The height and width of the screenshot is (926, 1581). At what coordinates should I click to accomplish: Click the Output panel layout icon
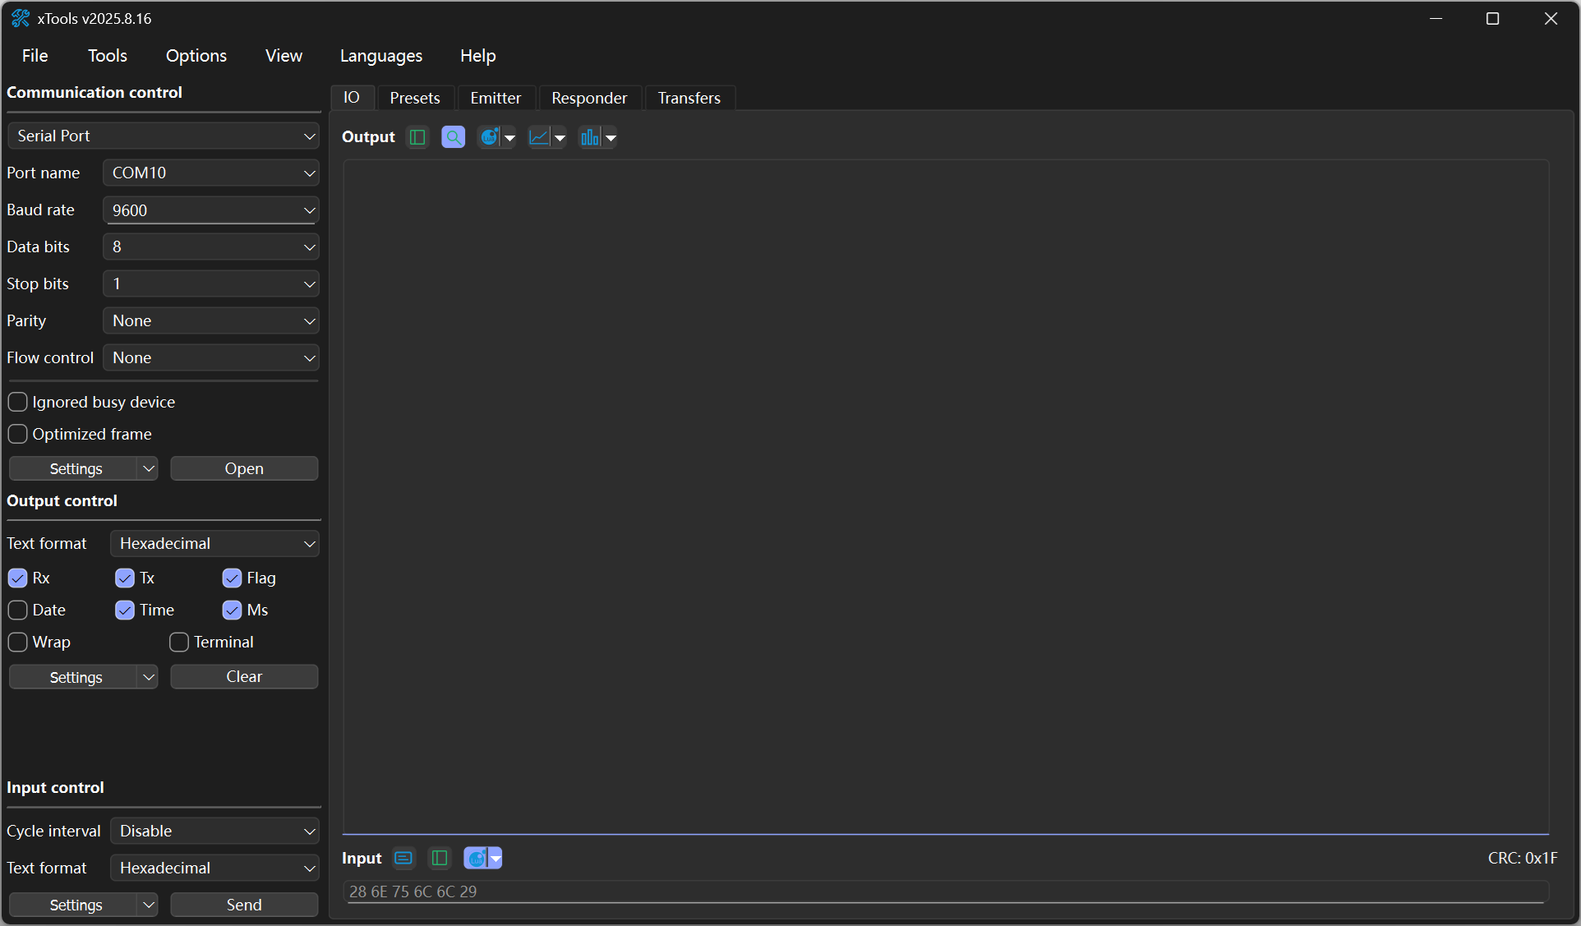pos(417,137)
